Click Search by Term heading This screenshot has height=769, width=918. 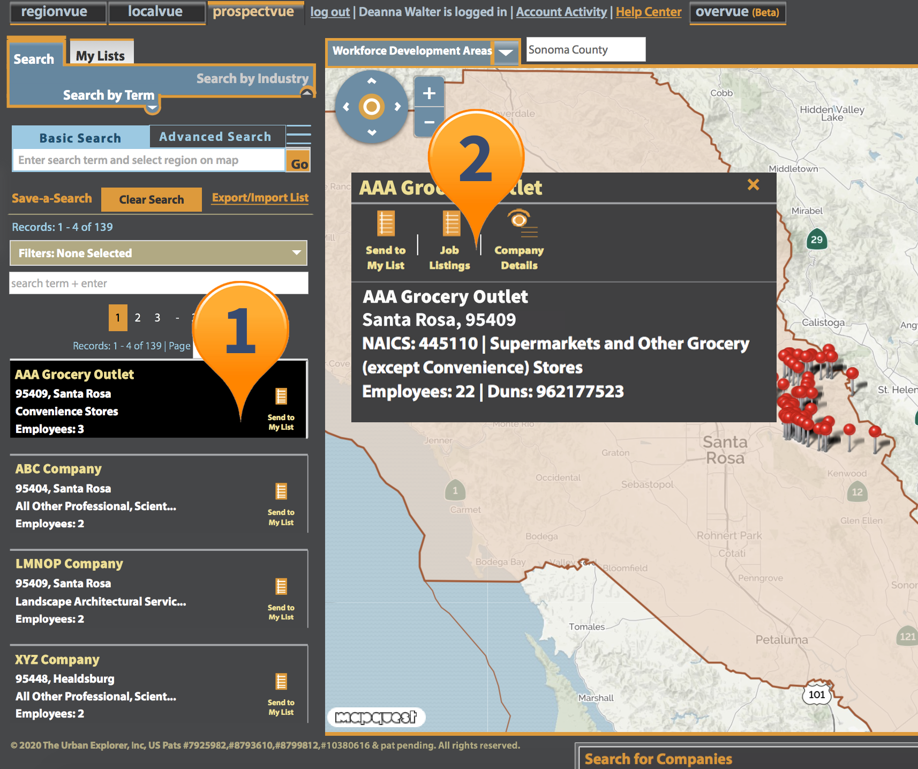coord(109,95)
